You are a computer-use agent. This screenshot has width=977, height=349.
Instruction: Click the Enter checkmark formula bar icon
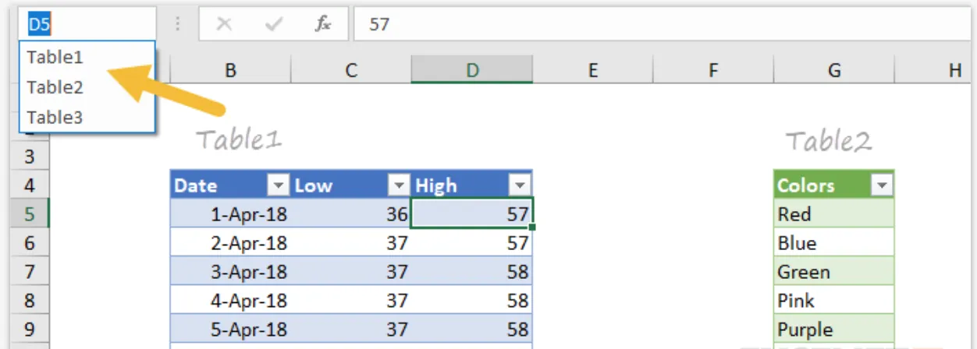[x=273, y=24]
